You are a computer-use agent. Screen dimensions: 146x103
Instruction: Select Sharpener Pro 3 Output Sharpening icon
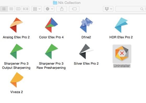point(16,51)
